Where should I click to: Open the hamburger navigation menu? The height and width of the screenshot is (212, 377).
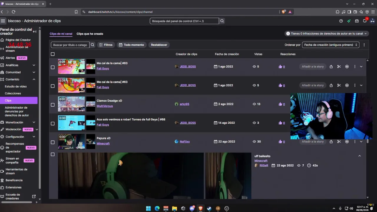tap(3, 21)
